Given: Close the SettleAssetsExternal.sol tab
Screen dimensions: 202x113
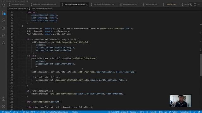Looking at the screenshot, I should point(87,4).
